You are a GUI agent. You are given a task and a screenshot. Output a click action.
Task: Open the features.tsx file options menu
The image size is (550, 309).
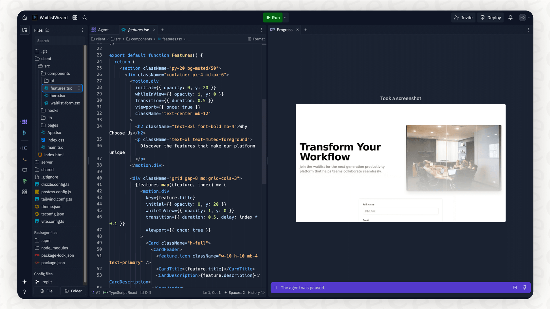pos(79,88)
